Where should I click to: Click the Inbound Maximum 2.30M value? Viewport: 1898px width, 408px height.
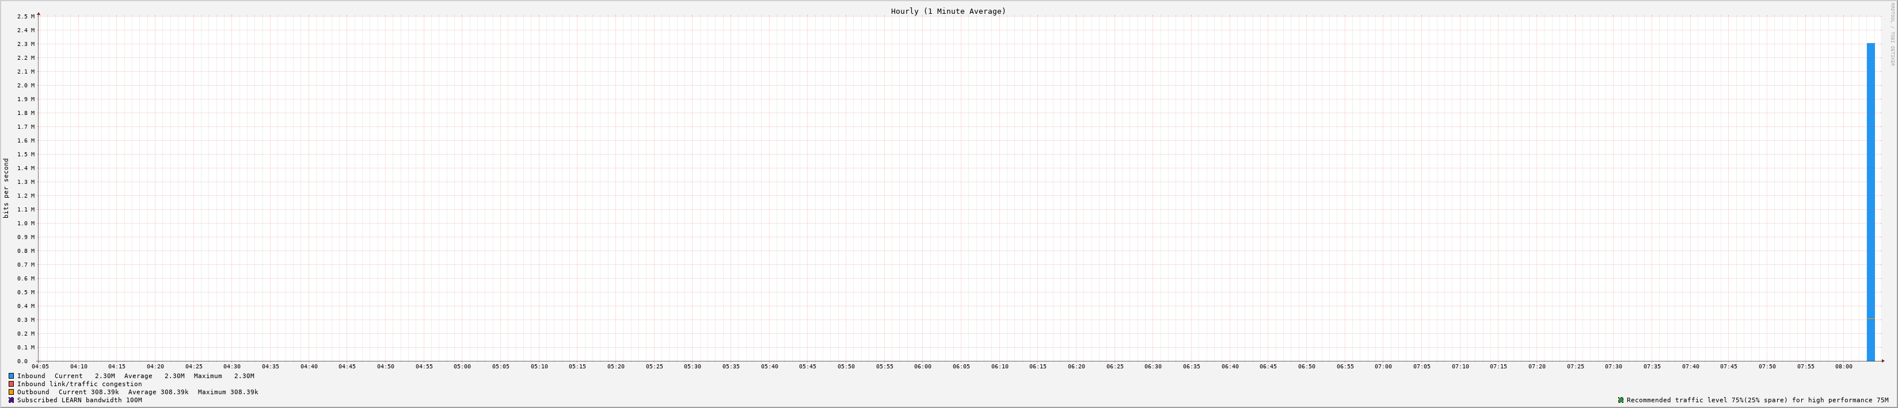(244, 376)
